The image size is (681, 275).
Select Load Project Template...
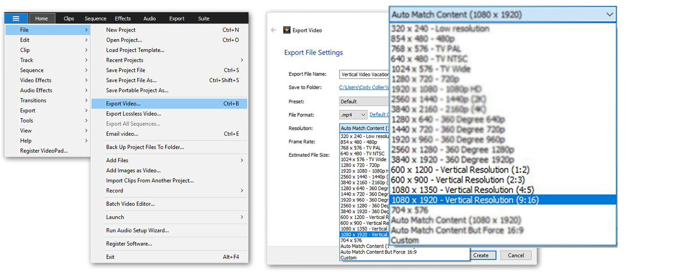pos(169,50)
